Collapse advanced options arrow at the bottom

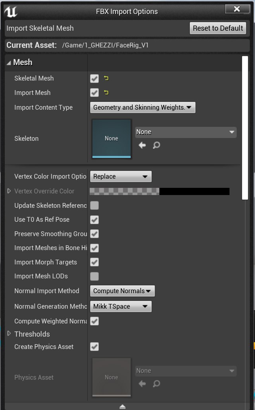(x=122, y=406)
